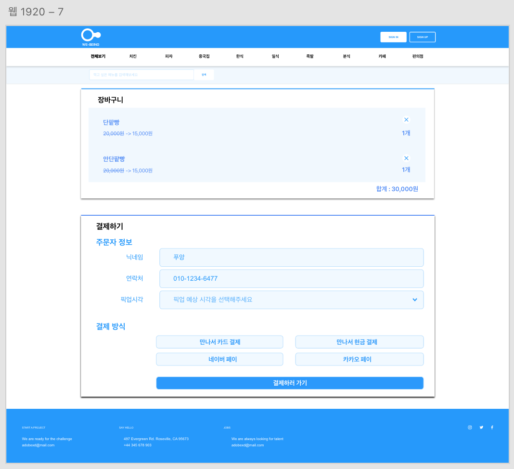Remove 단팥빵 from the cart via its X icon

pos(406,119)
